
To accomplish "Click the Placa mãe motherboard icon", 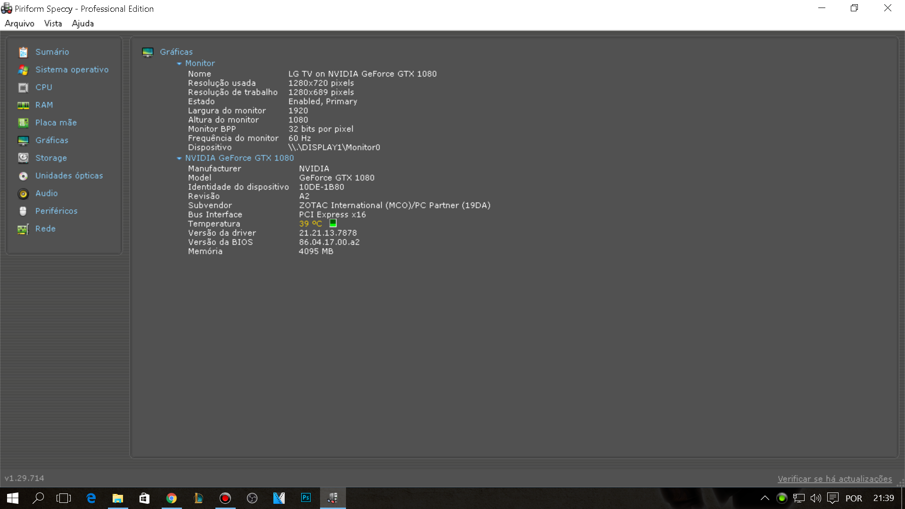I will click(23, 123).
